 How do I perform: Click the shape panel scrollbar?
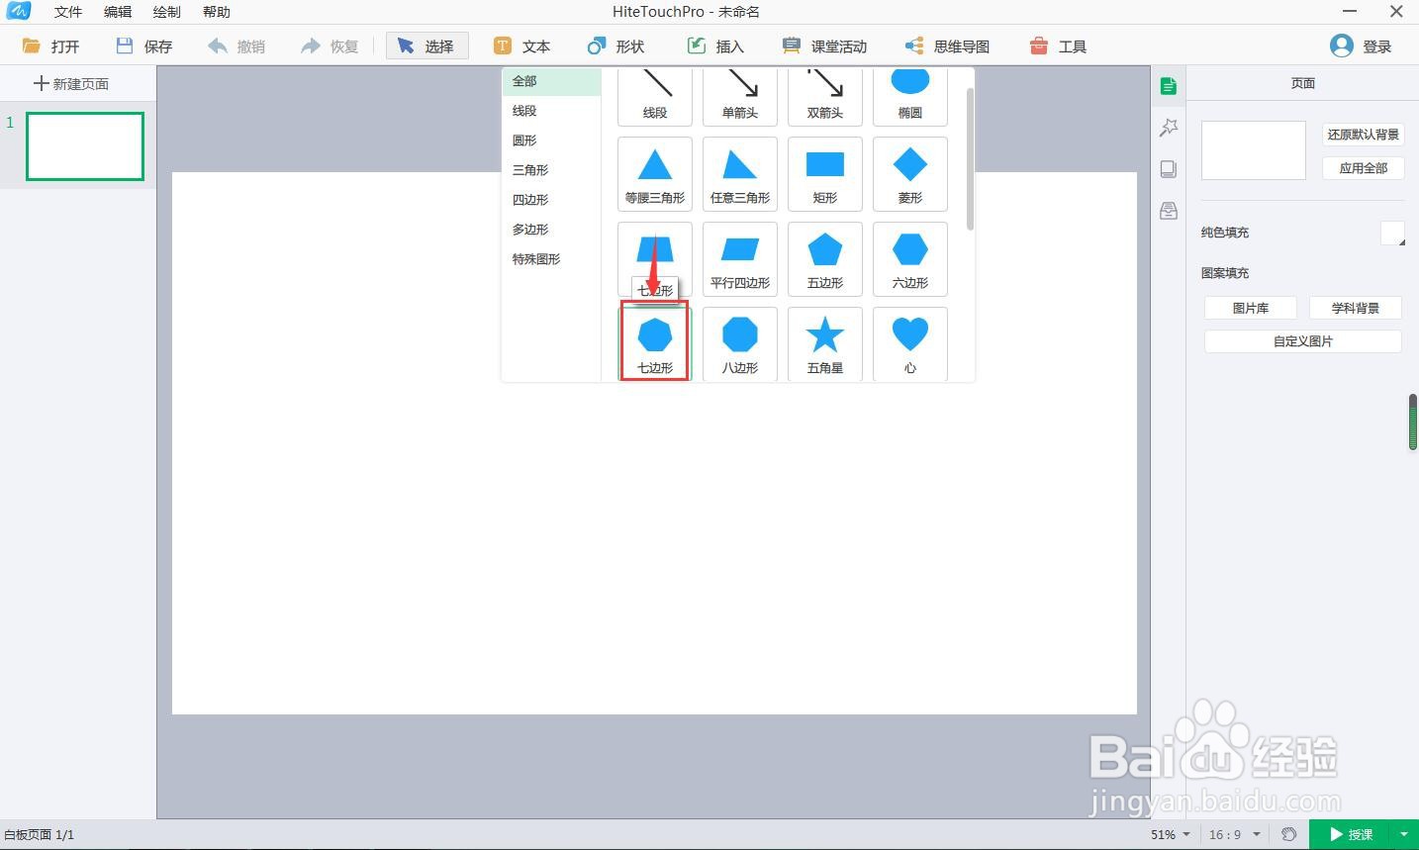(x=970, y=158)
